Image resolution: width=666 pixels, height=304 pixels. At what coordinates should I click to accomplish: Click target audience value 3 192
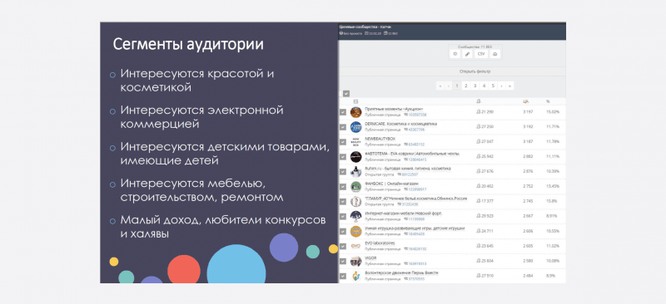tap(528, 127)
